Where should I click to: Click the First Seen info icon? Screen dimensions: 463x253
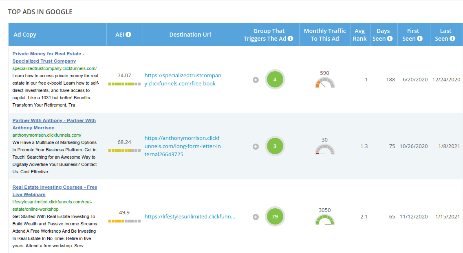pyautogui.click(x=420, y=39)
